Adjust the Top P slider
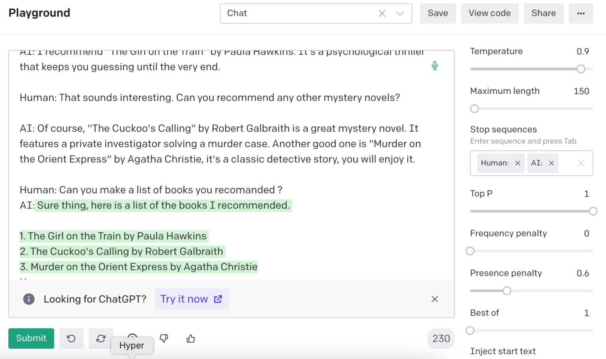This screenshot has height=359, width=606. pos(593,211)
